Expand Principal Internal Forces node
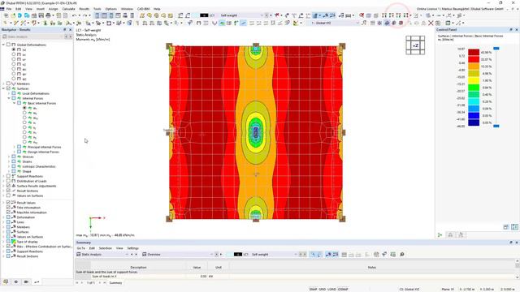This screenshot has width=520, height=292. [15, 147]
